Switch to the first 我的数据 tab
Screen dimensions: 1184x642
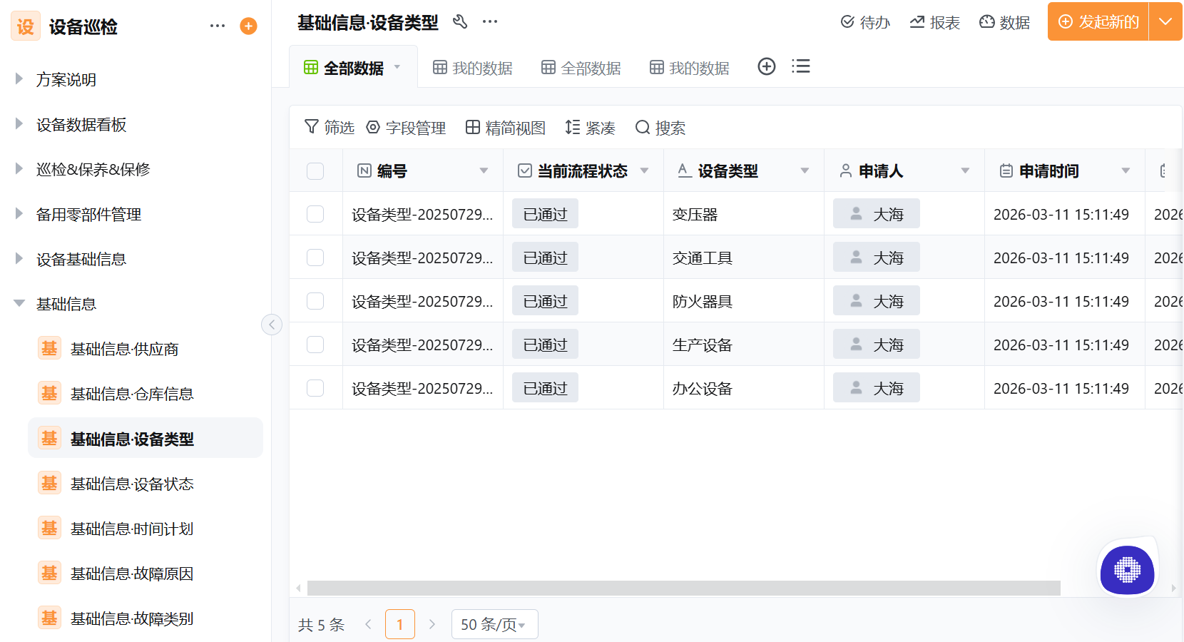click(471, 67)
